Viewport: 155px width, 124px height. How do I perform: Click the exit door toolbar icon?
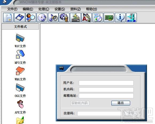131,17
